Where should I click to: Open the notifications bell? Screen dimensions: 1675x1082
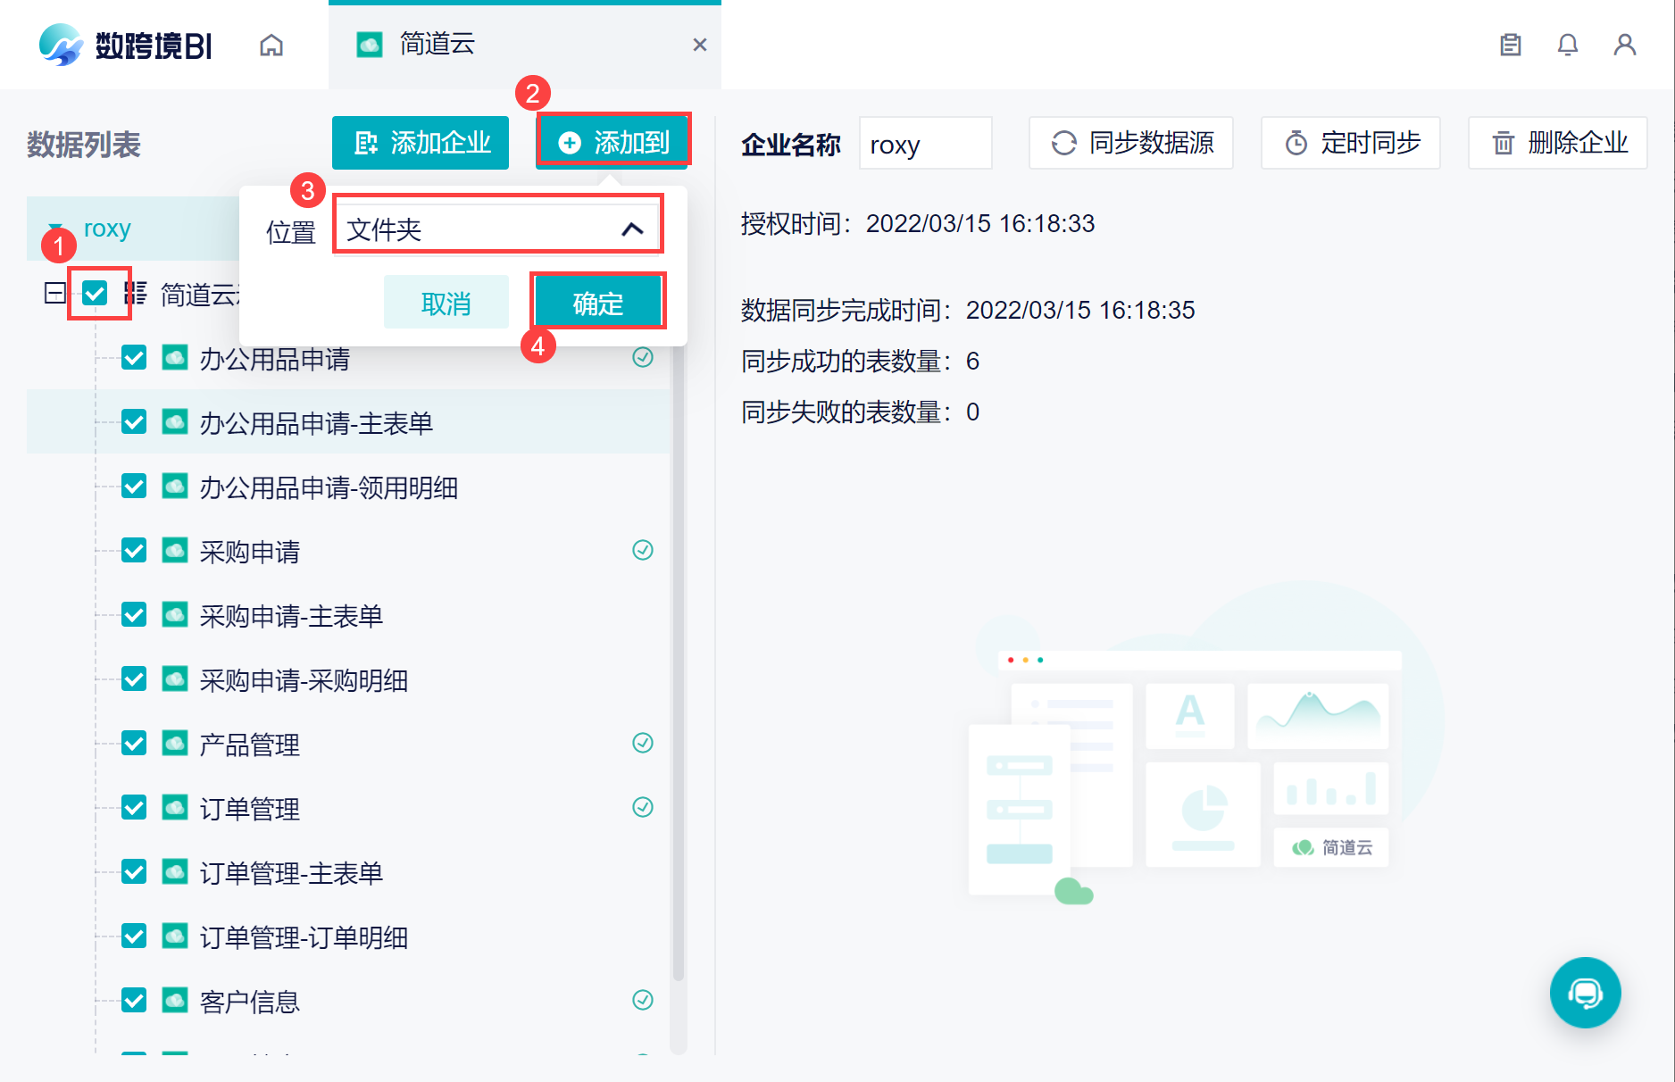click(1568, 45)
